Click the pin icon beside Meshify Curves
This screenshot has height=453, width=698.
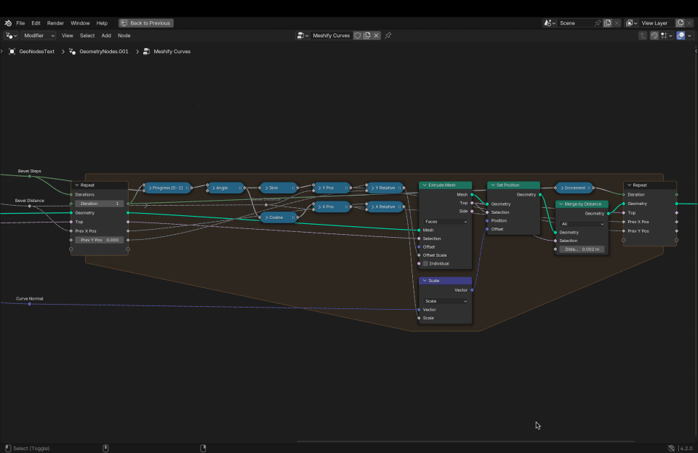coord(388,35)
